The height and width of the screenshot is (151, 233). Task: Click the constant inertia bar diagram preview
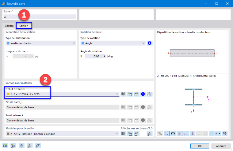tap(192, 53)
